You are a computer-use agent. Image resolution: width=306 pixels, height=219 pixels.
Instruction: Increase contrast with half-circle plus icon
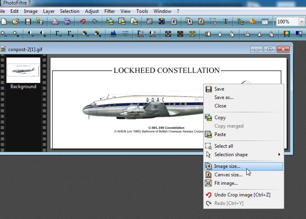coord(43,34)
